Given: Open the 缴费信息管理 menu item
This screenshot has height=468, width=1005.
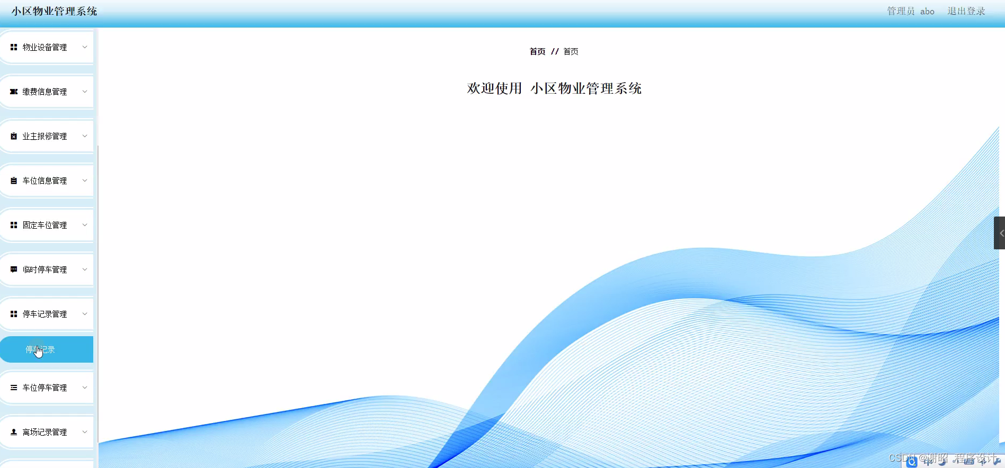Looking at the screenshot, I should pyautogui.click(x=47, y=92).
